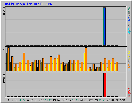
Task: Click the yellow Visits bar for day 1
Action: 7,62
